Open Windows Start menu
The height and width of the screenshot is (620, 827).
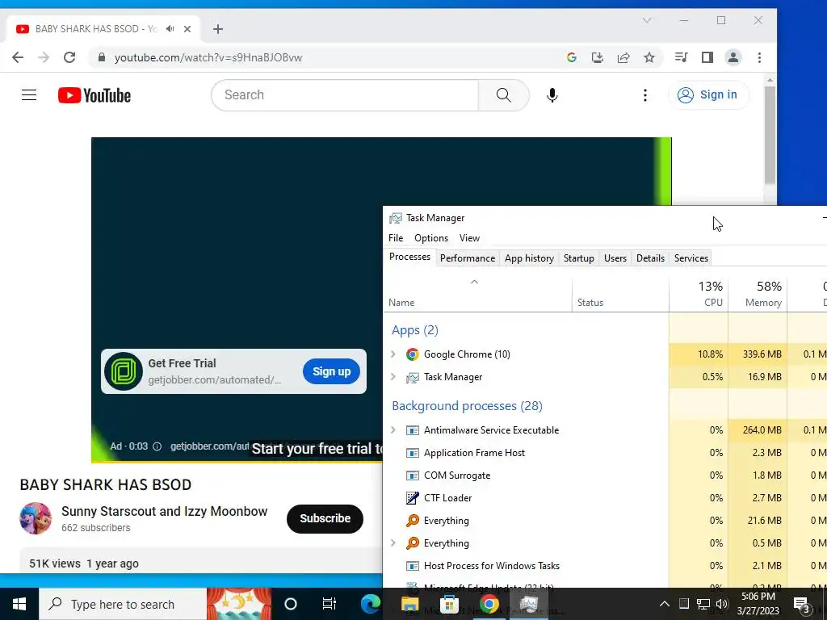click(19, 604)
